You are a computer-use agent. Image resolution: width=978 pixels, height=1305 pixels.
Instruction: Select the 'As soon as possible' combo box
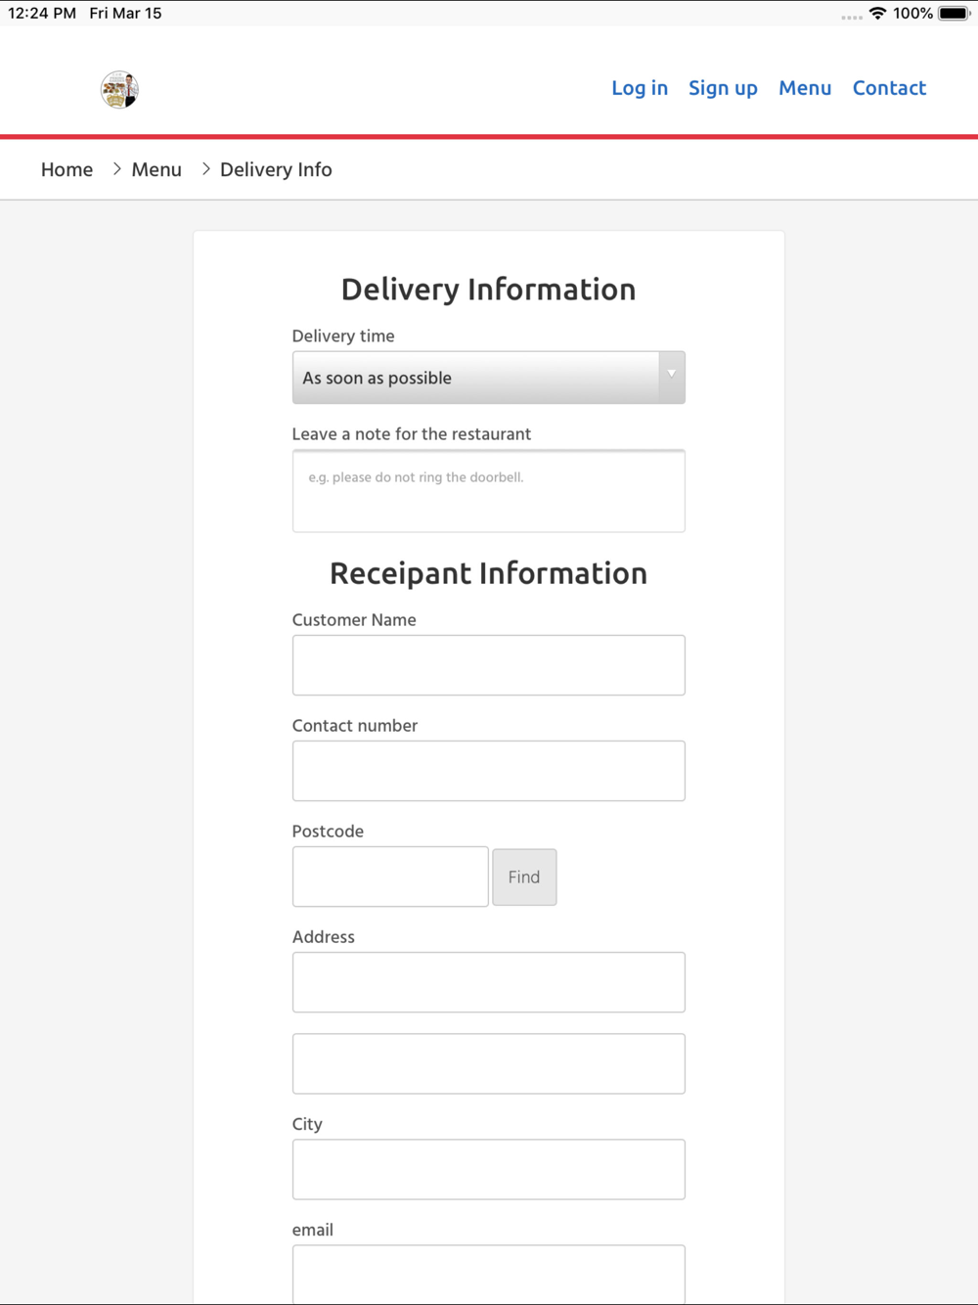coord(488,378)
